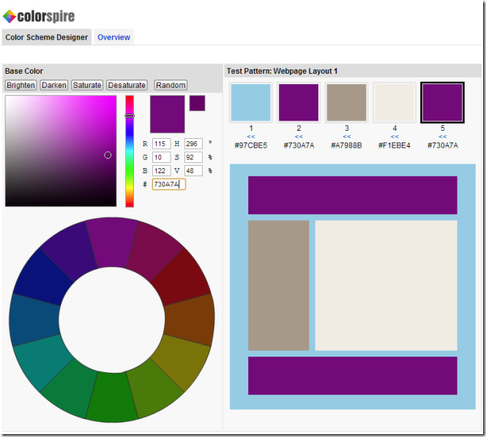Click the Colorspire logo
This screenshot has width=486, height=437.
[39, 15]
